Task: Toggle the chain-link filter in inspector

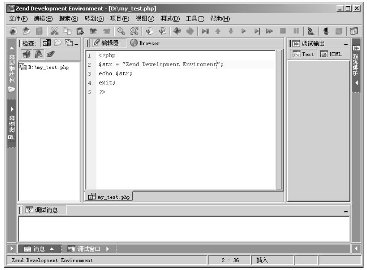Action: pos(51,54)
